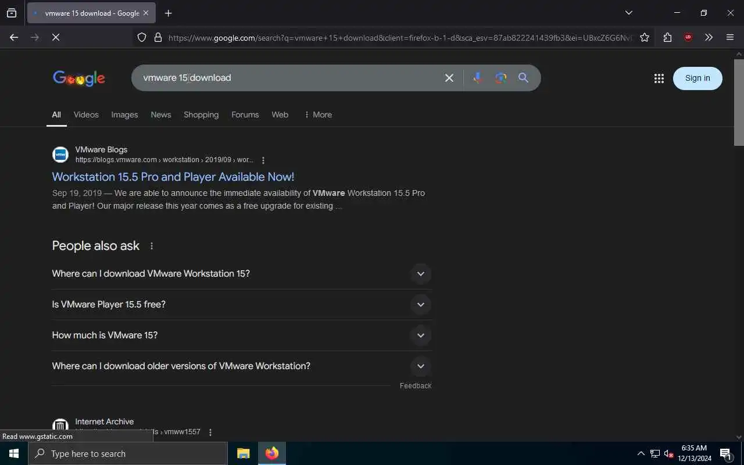Image resolution: width=744 pixels, height=465 pixels.
Task: Switch to Images results tab
Action: point(124,115)
